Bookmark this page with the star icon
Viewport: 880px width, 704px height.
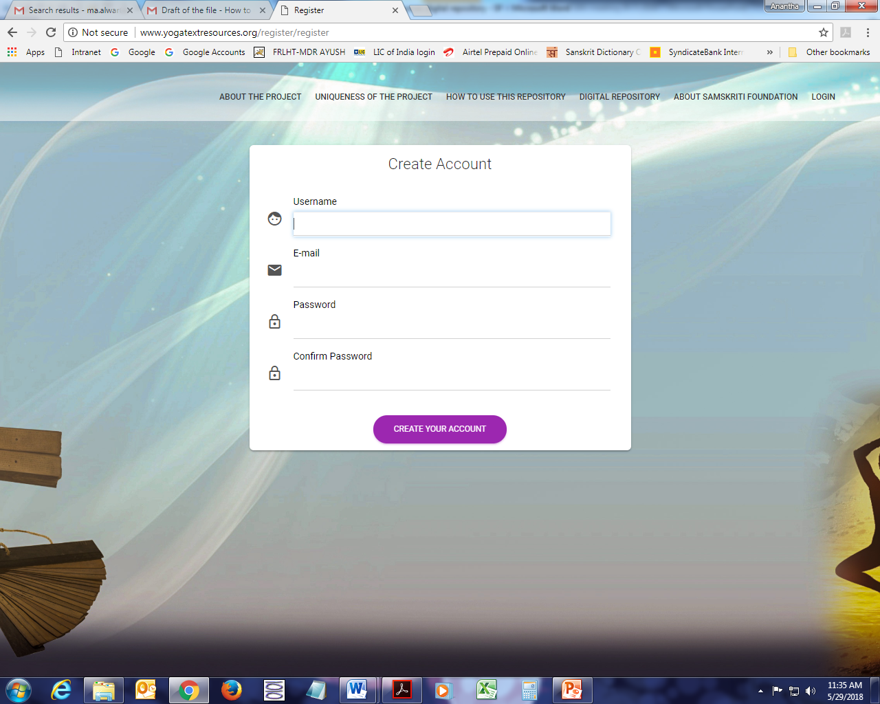point(824,32)
